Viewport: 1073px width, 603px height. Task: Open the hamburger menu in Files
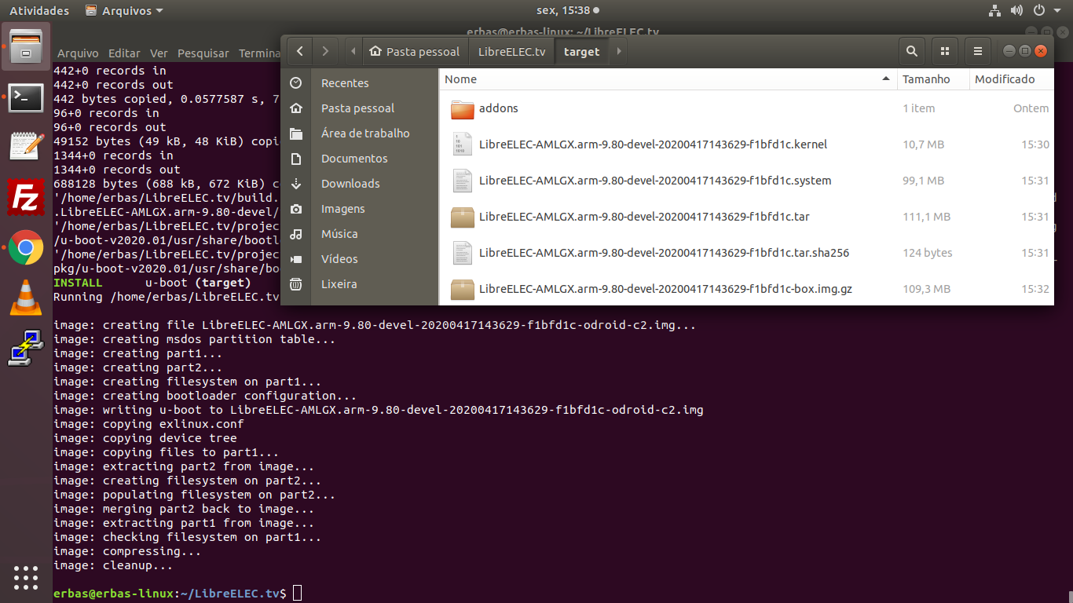(x=977, y=51)
